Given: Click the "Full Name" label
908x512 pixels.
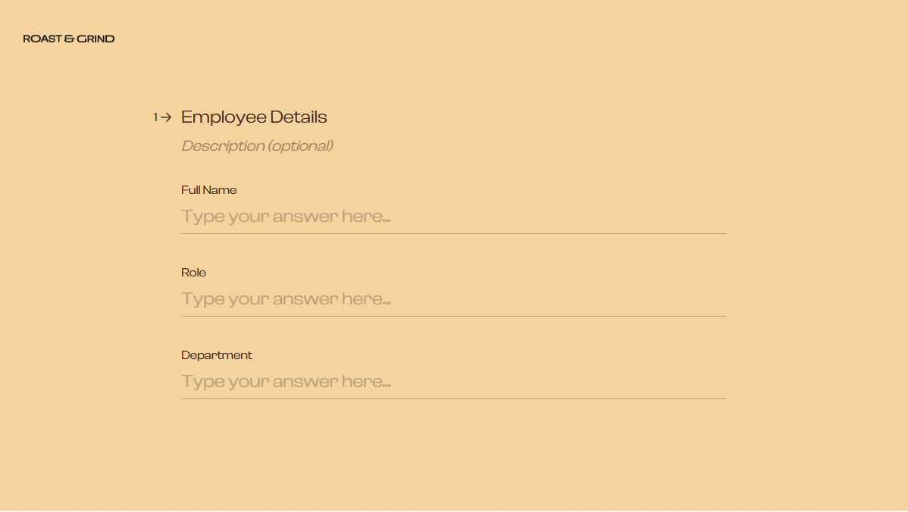Looking at the screenshot, I should click(208, 190).
